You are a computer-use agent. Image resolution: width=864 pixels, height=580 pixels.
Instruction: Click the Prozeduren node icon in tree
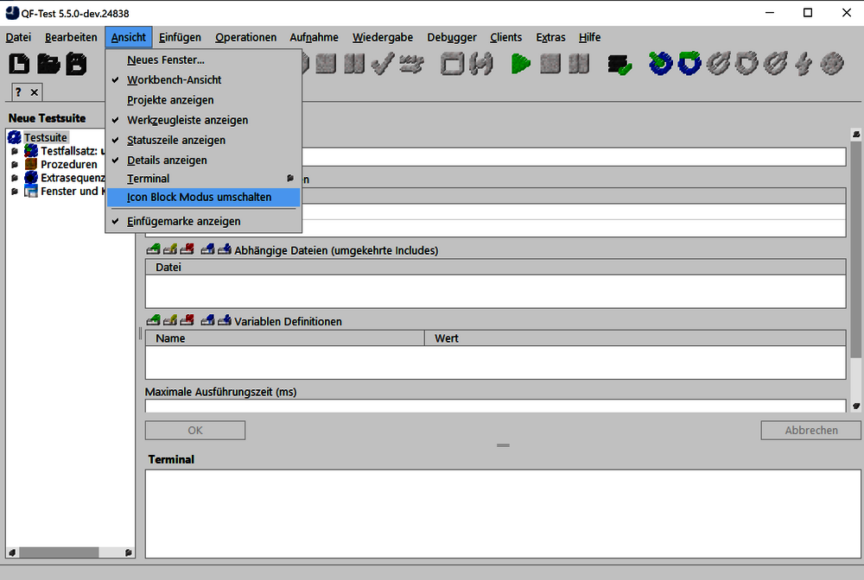tap(31, 164)
